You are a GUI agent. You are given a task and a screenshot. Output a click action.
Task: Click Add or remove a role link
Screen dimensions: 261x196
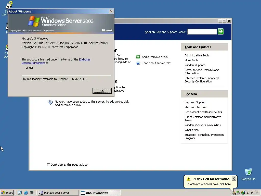pyautogui.click(x=155, y=57)
